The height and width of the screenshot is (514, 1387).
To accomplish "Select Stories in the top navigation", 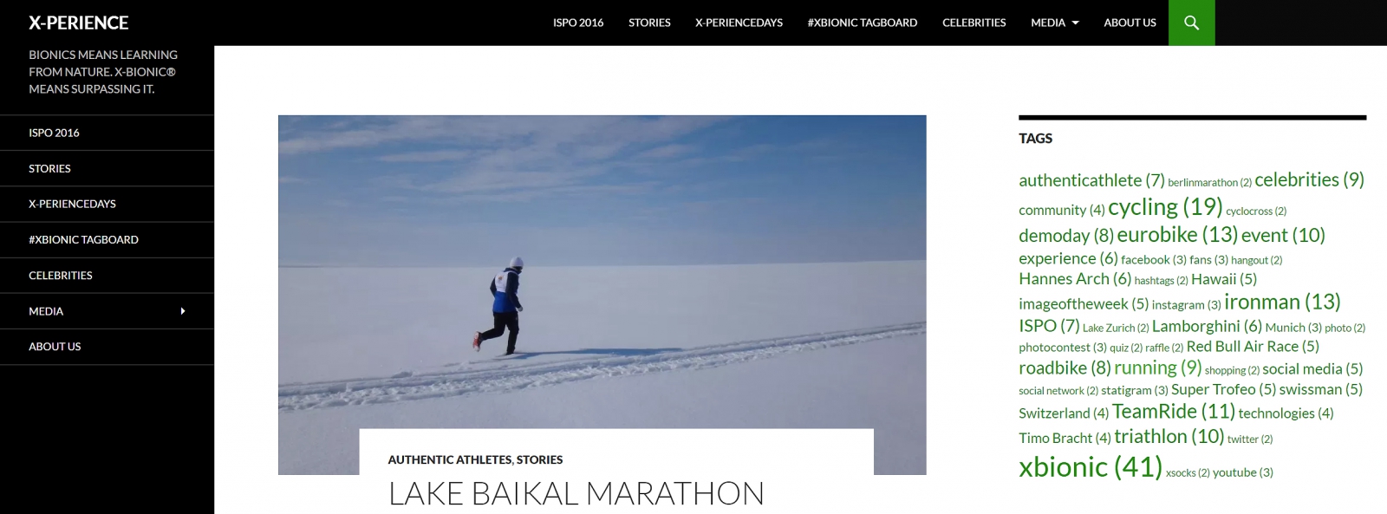I will point(649,23).
